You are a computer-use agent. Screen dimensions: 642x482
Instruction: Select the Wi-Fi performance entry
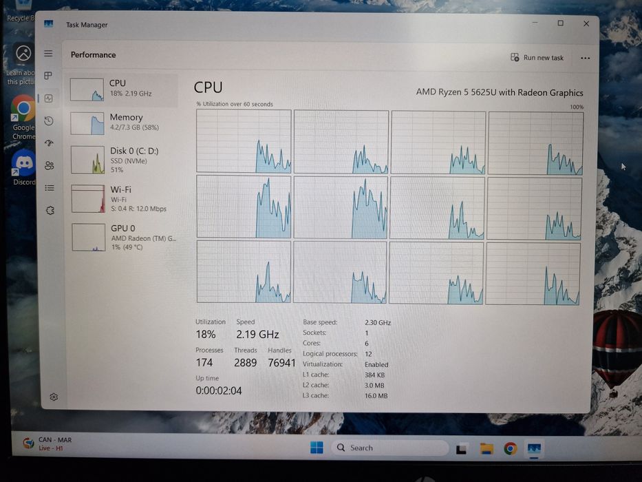coord(125,199)
